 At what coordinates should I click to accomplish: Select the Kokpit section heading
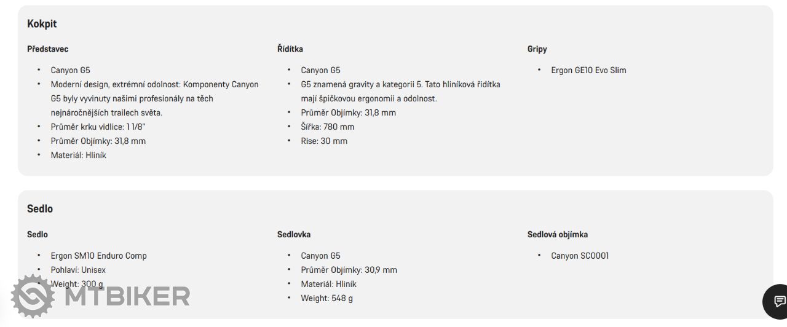[x=42, y=23]
